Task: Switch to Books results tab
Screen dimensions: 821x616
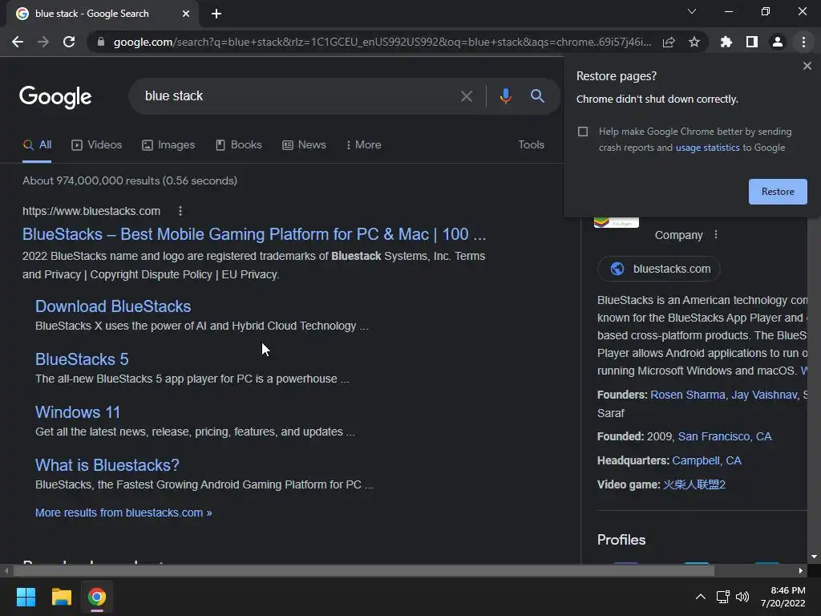Action: click(x=239, y=144)
